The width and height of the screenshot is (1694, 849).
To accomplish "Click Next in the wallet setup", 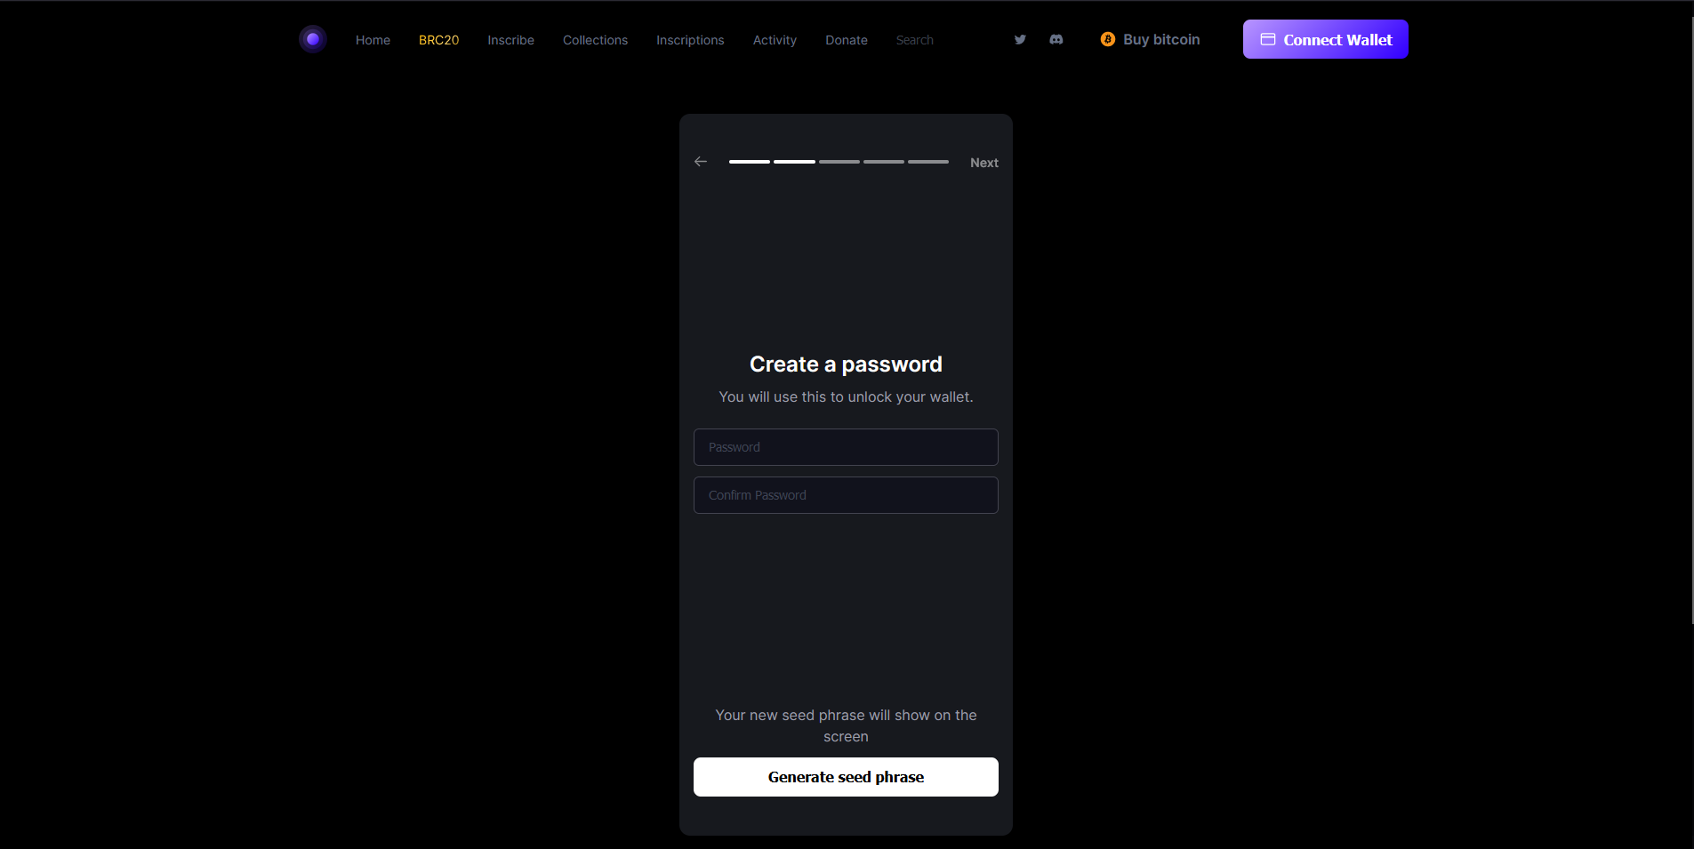I will (x=983, y=163).
